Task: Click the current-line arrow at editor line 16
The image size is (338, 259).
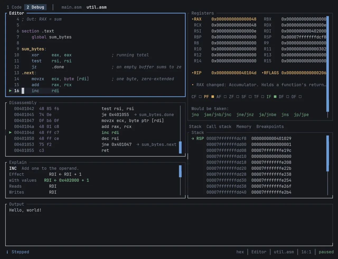Action: pos(11,91)
